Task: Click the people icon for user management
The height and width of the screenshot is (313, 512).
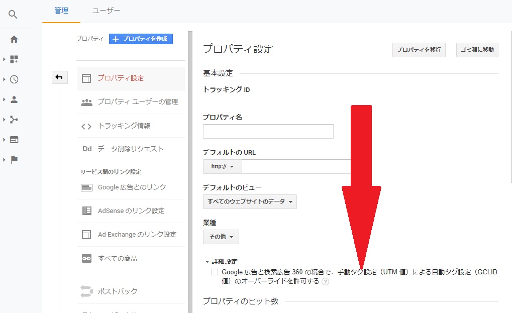Action: point(86,102)
